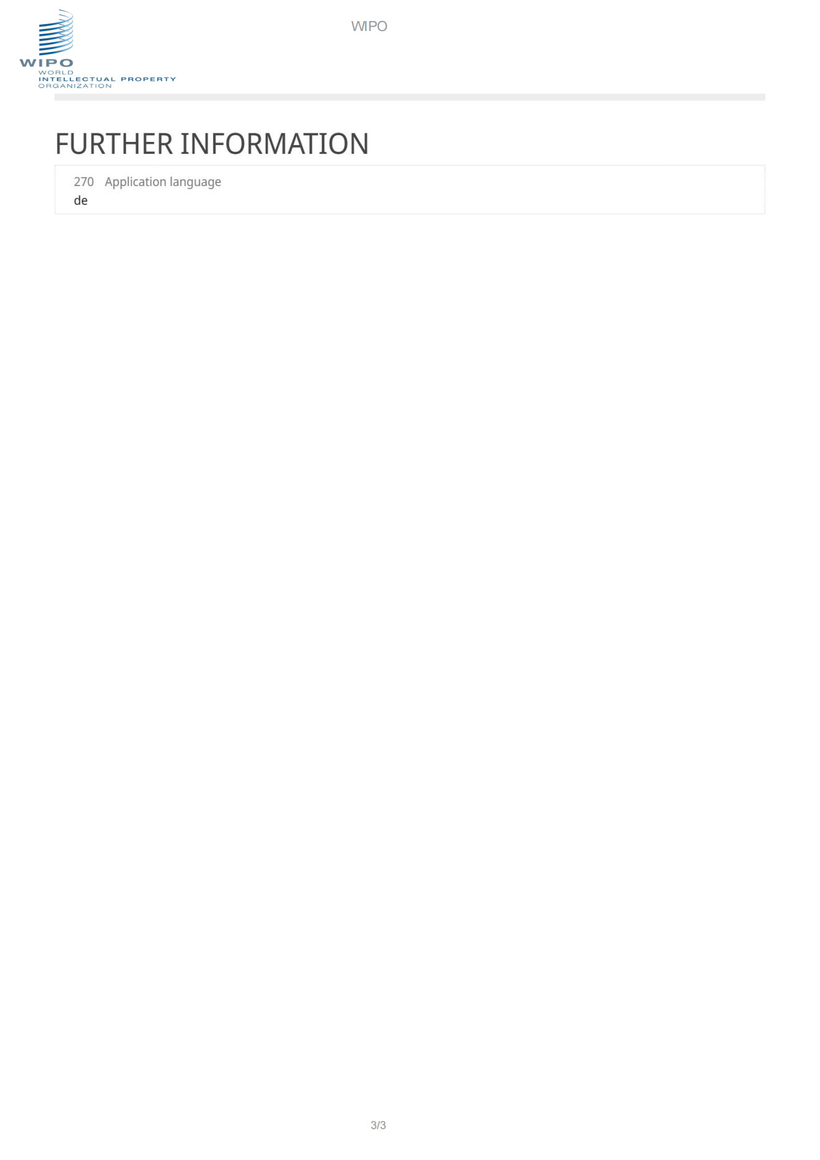Screen dimensions: 820x1160
Task: Select the field code 270
Action: tap(84, 182)
